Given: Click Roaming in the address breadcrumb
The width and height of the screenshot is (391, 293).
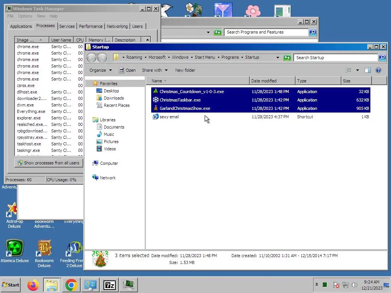Looking at the screenshot, I should click(134, 57).
